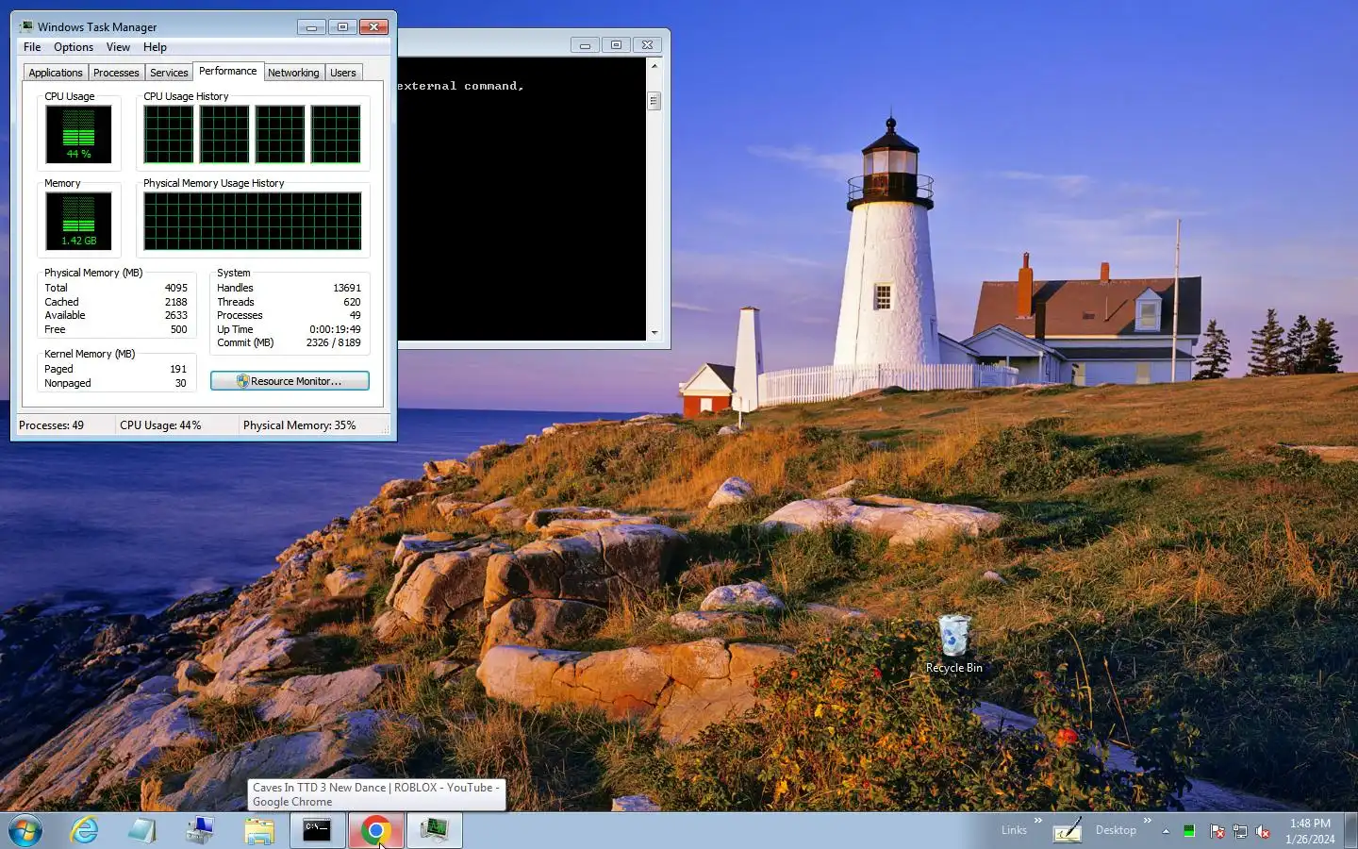Click the clock showing 1:48 PM
Viewport: 1358px width, 849px height.
[1310, 831]
